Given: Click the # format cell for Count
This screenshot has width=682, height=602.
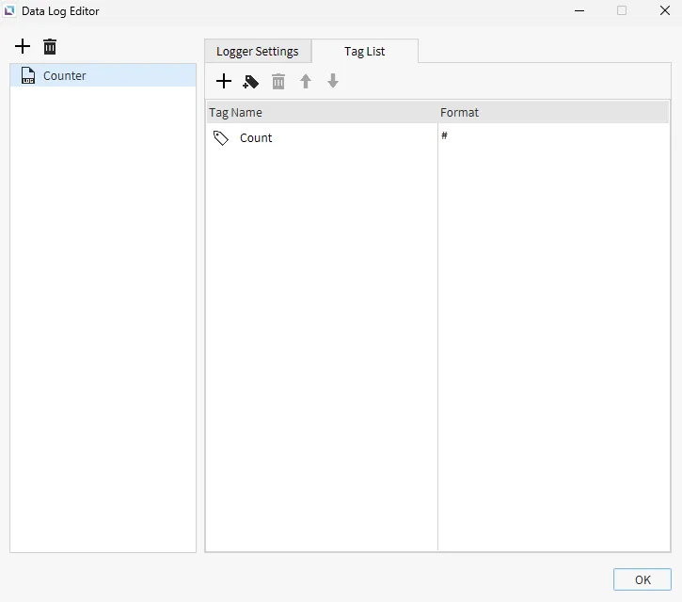Looking at the screenshot, I should 444,136.
